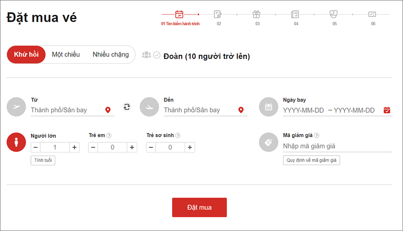Screen dimensions: 403x231
Task: Open the red calendar icon for Ngày bay
Action: point(387,110)
